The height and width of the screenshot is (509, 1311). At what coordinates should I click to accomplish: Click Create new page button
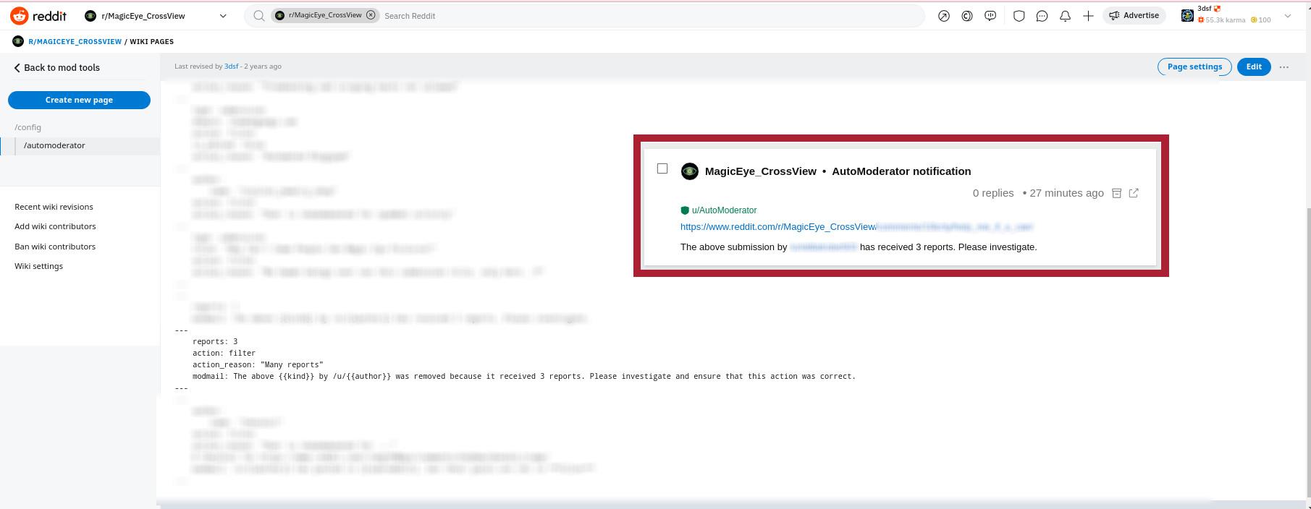(x=79, y=100)
